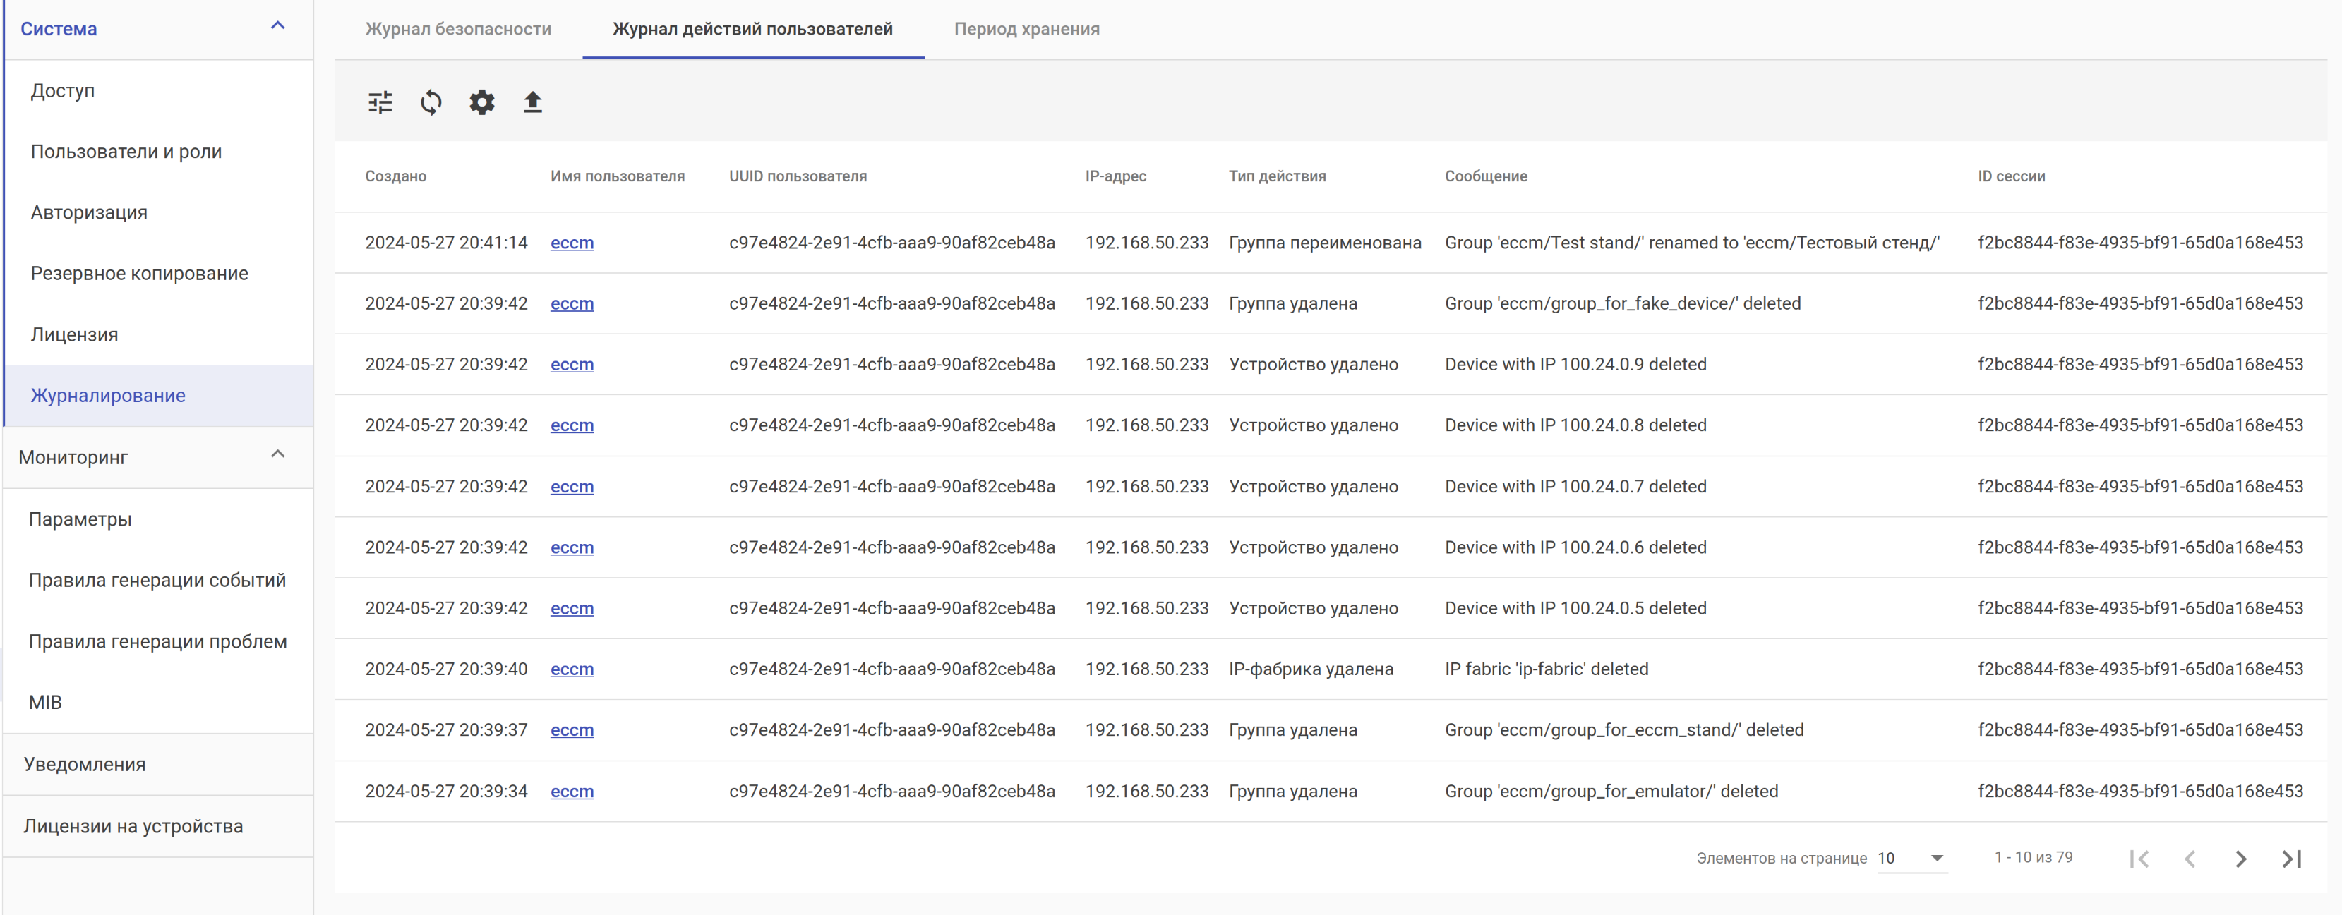Open items per page dropdown
Viewport: 2342px width, 915px height.
[x=1912, y=858]
